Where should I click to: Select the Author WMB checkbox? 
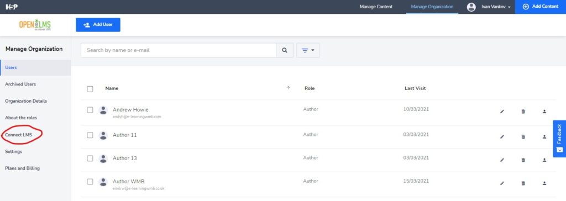pos(90,182)
